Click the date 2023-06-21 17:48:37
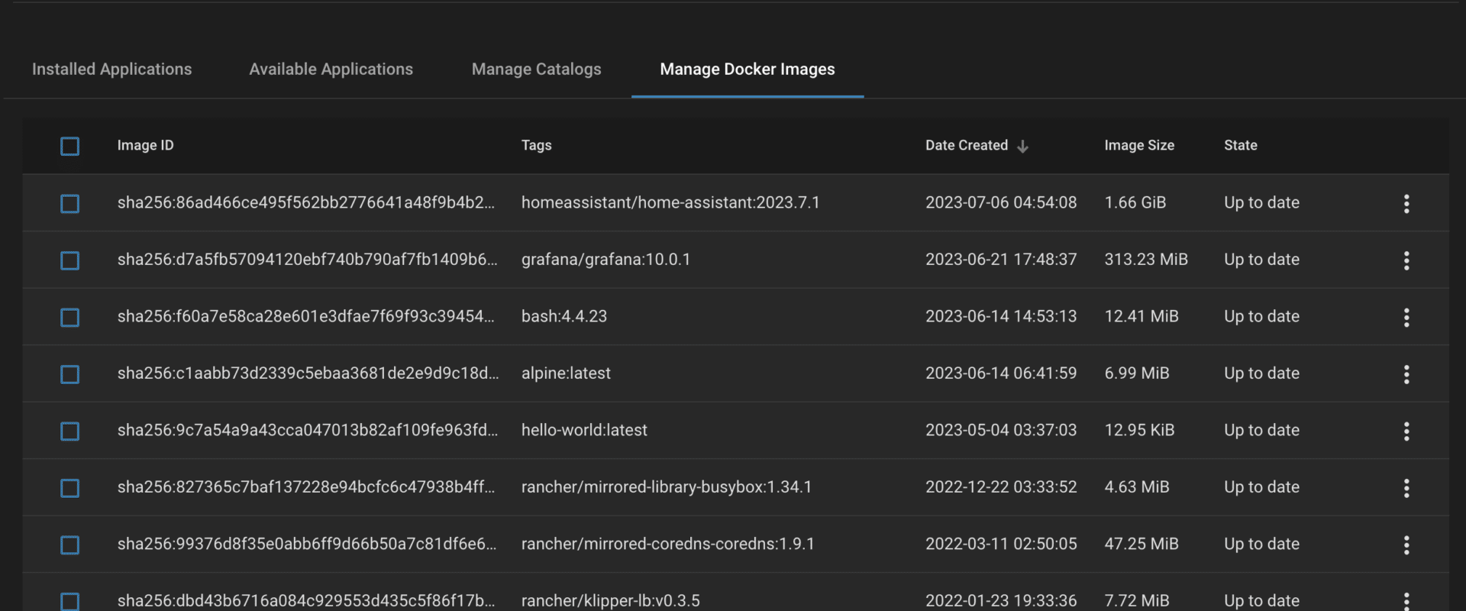 pyautogui.click(x=1001, y=259)
